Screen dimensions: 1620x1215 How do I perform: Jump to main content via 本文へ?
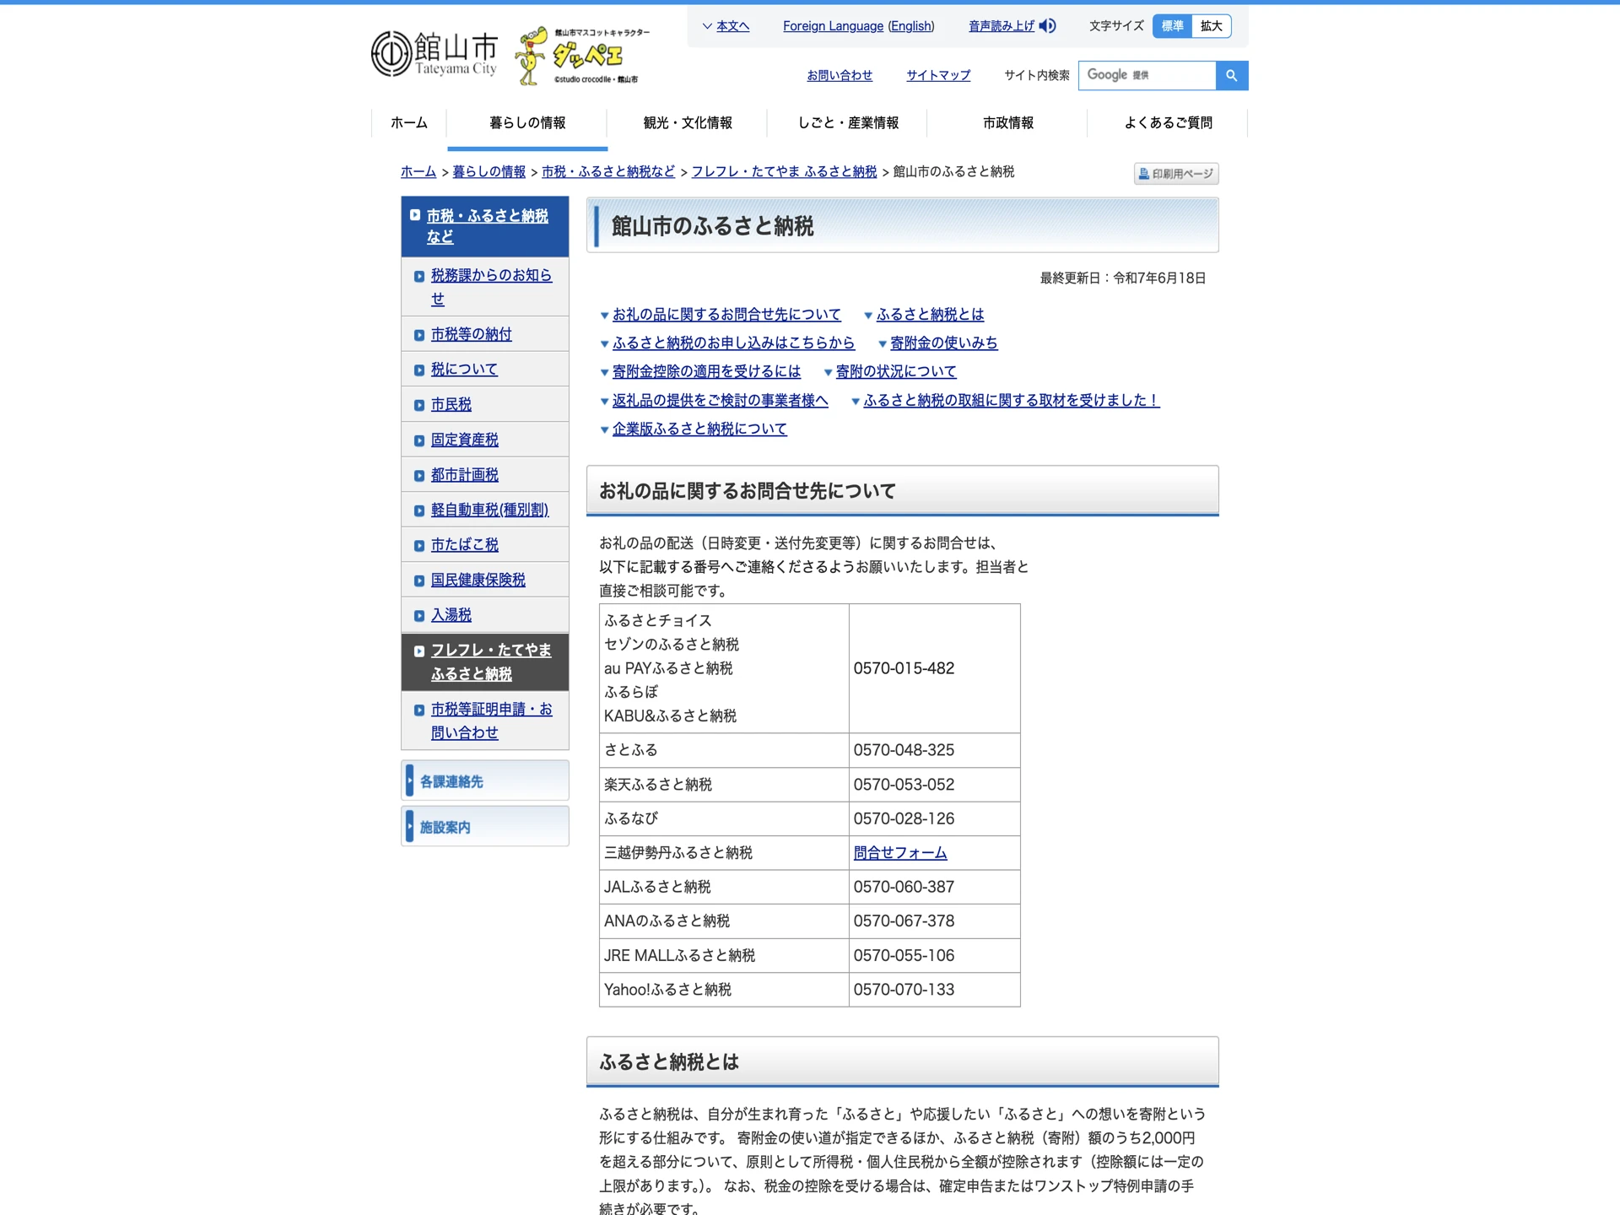point(732,26)
